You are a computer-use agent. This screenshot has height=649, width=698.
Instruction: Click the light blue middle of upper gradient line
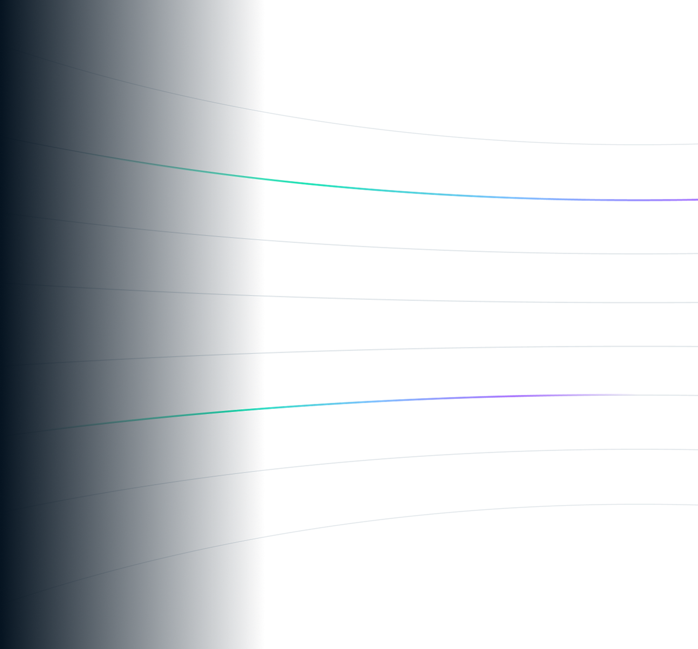473,196
